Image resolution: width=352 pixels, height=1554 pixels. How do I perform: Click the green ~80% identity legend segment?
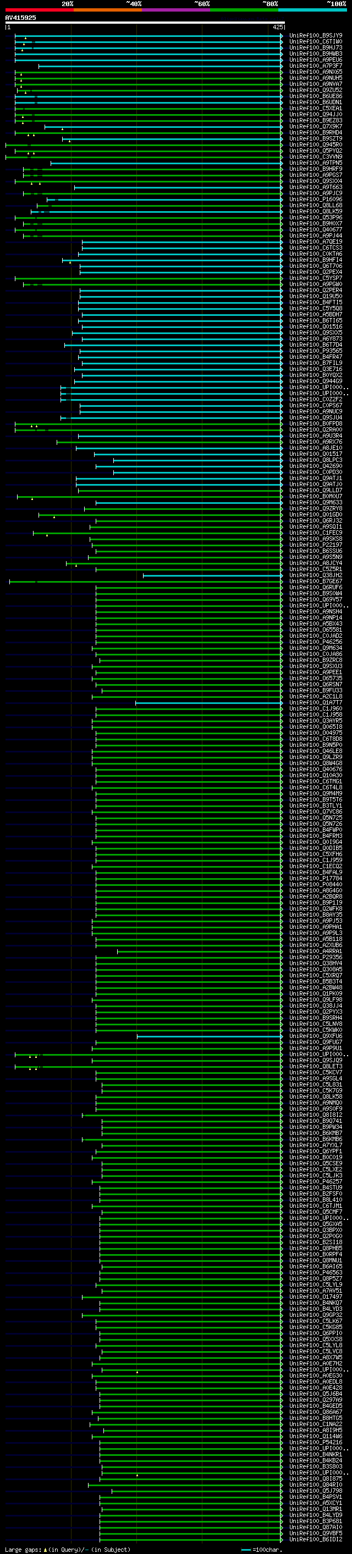coord(244,10)
